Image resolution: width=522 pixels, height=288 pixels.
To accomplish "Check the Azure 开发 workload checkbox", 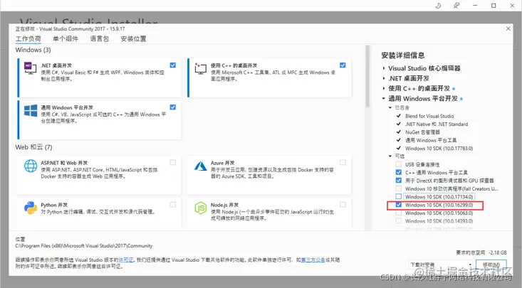I will [x=343, y=163].
